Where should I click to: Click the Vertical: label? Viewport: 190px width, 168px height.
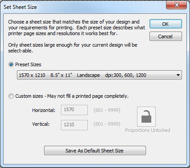tap(41, 124)
